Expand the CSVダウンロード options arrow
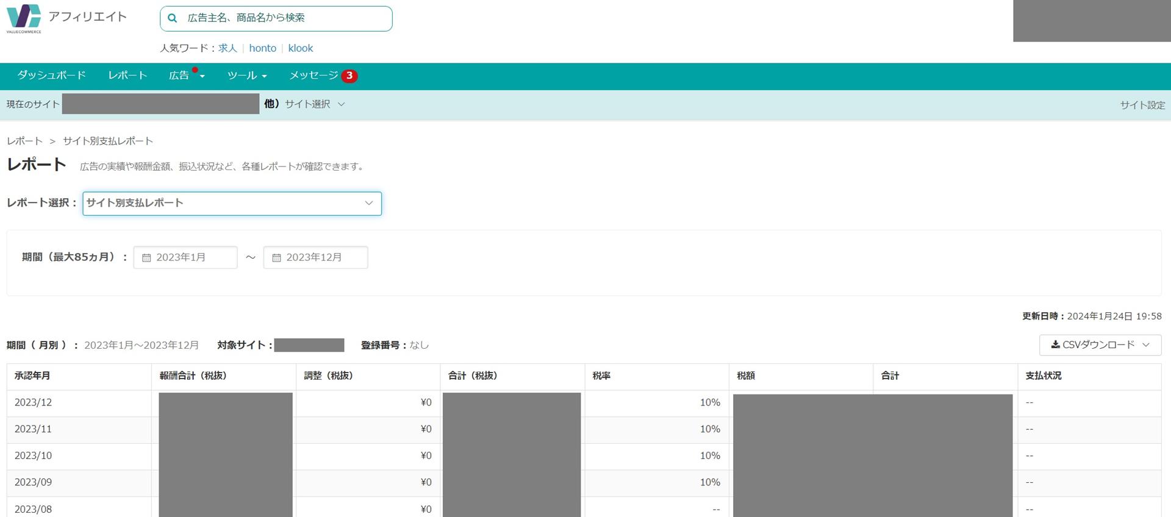The width and height of the screenshot is (1171, 517). click(x=1146, y=345)
